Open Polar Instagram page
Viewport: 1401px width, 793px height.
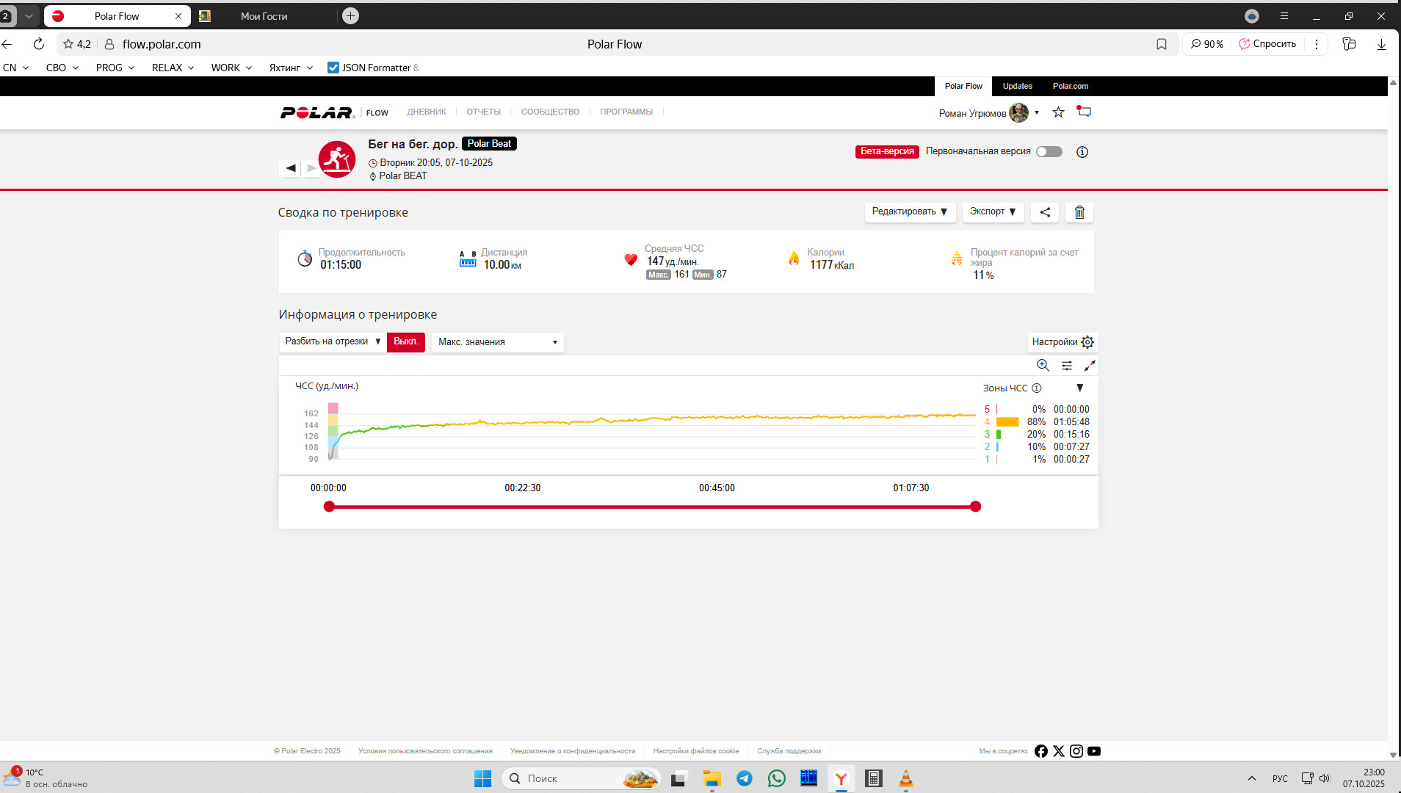(1076, 751)
